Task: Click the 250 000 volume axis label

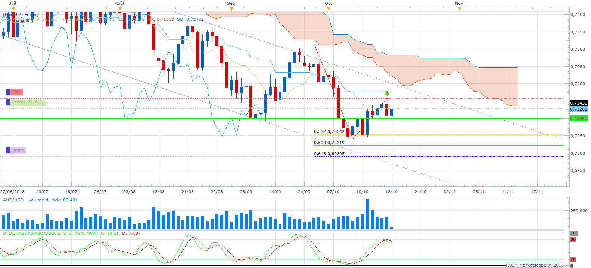Action: [579, 211]
